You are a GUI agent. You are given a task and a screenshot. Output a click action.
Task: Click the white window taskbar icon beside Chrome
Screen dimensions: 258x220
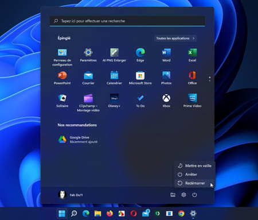click(x=169, y=214)
